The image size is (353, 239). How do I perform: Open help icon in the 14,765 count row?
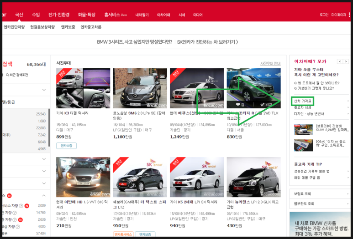pyautogui.click(x=15, y=213)
